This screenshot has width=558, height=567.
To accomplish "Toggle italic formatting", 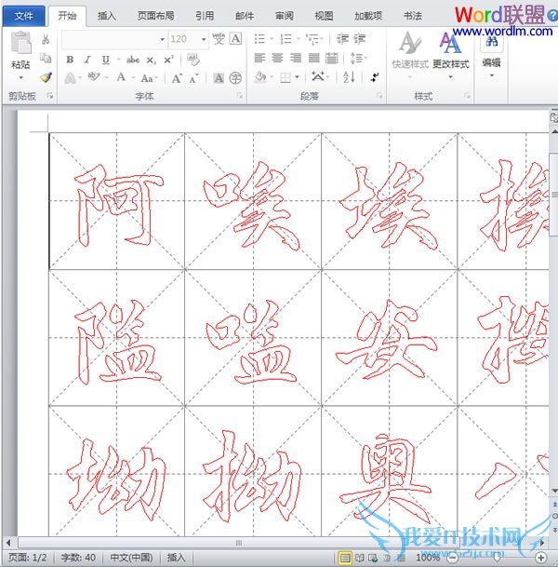I will (87, 60).
